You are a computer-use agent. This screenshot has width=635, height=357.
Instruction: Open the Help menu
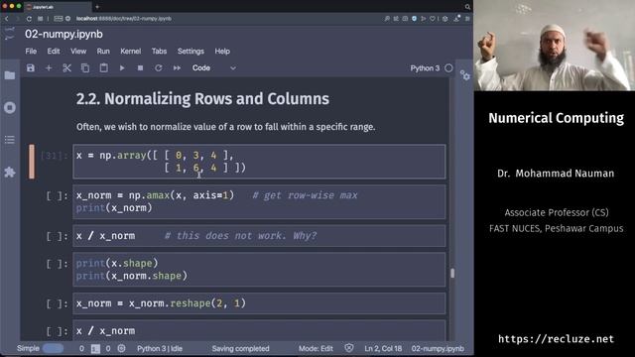[x=222, y=52]
